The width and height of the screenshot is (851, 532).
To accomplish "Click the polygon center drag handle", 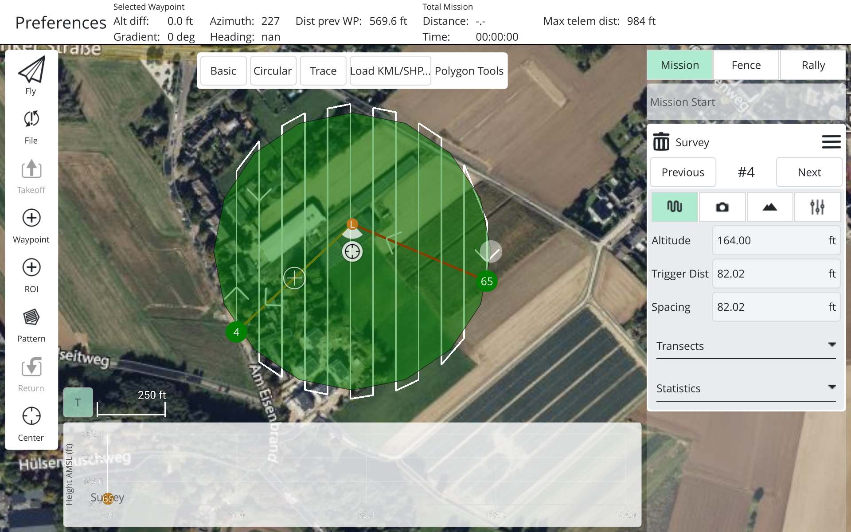I will (x=352, y=251).
